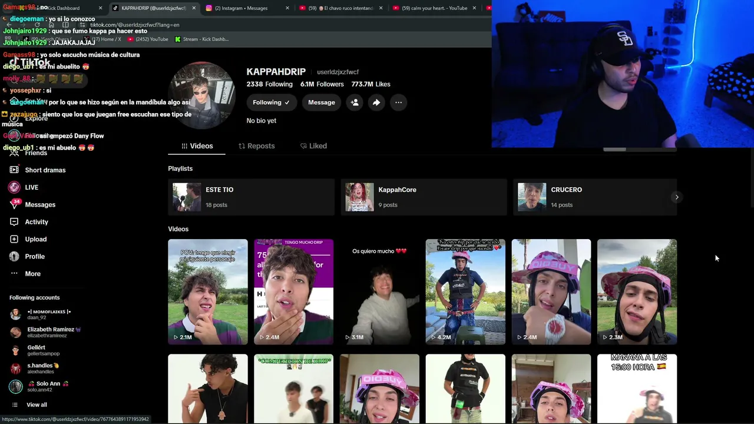Switch to the Videos tab
Screen dimensions: 754x424
point(197,146)
